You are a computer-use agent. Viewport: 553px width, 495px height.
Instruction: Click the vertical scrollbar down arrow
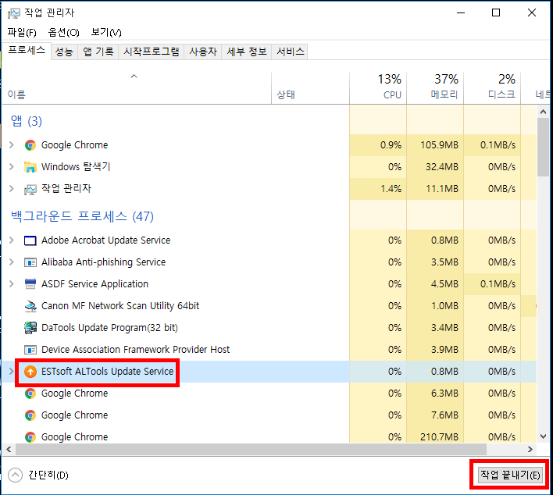tap(543, 436)
